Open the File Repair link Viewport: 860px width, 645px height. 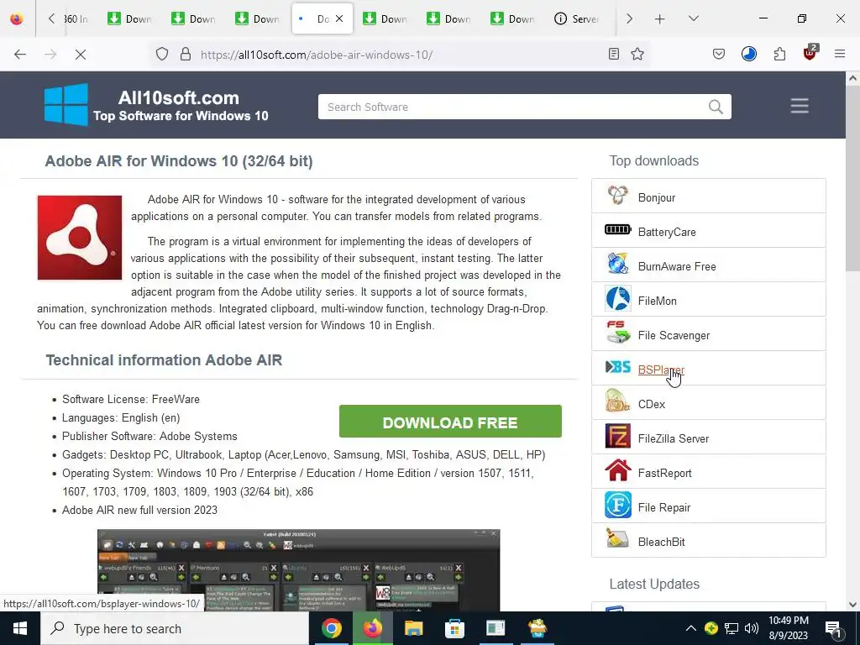(x=664, y=507)
